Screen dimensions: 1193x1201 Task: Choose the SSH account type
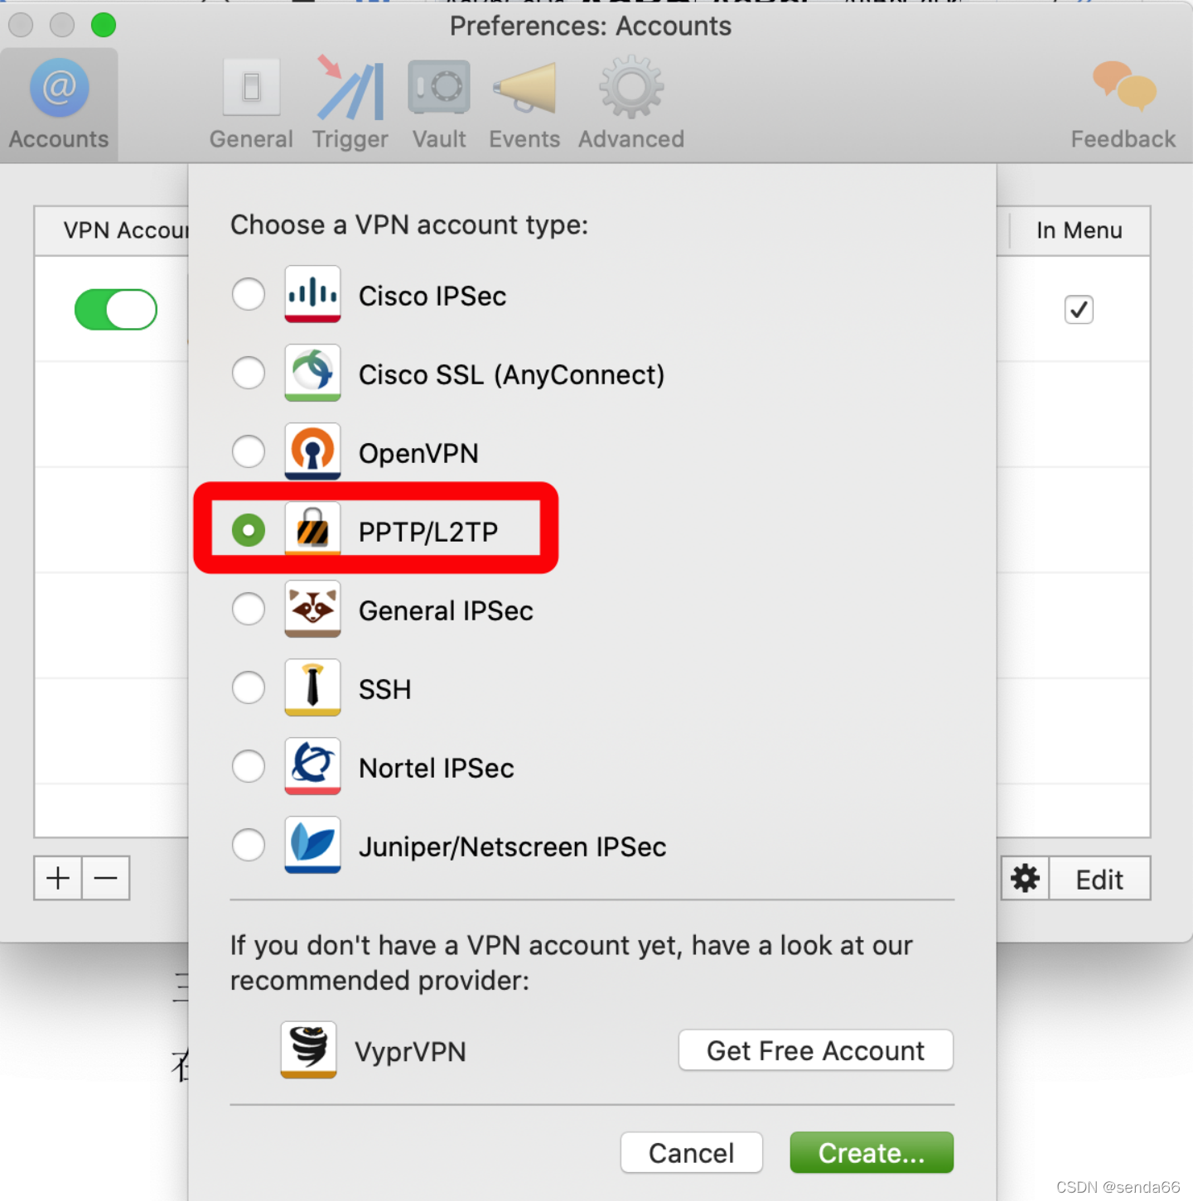249,687
